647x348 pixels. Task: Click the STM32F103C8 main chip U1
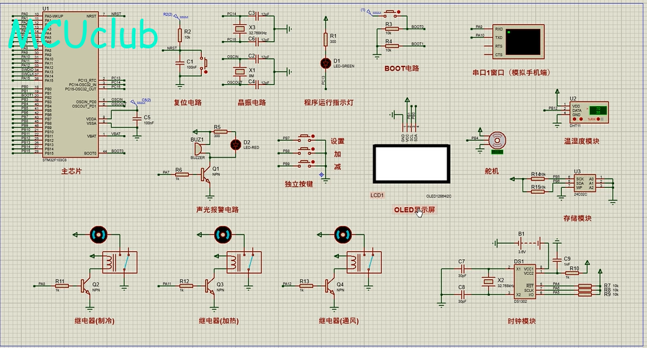[x=70, y=84]
